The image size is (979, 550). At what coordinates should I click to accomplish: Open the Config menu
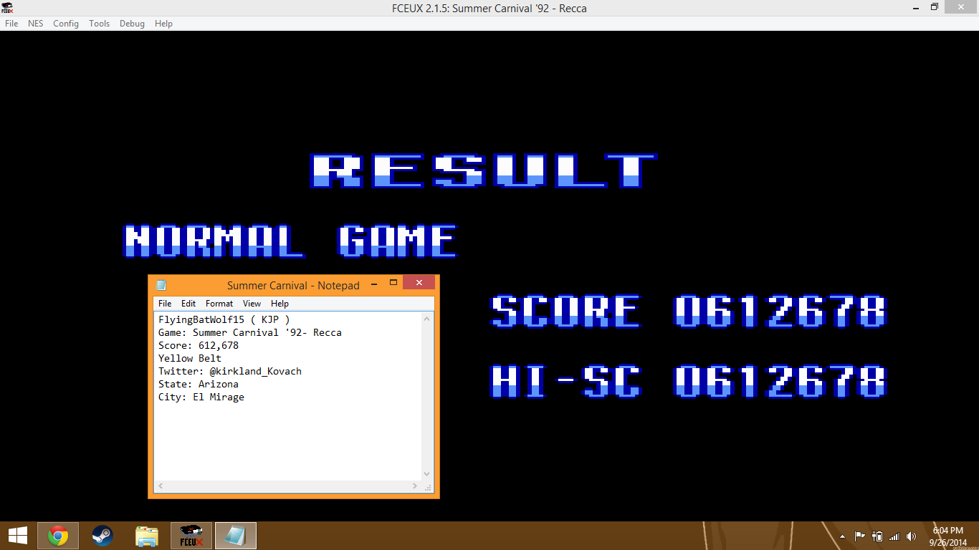[66, 24]
